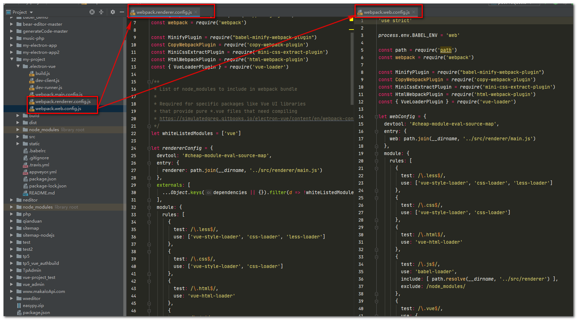Select webpack.web.config.js in project tree
Screen dimensions: 577x320
pyautogui.click(x=58, y=109)
